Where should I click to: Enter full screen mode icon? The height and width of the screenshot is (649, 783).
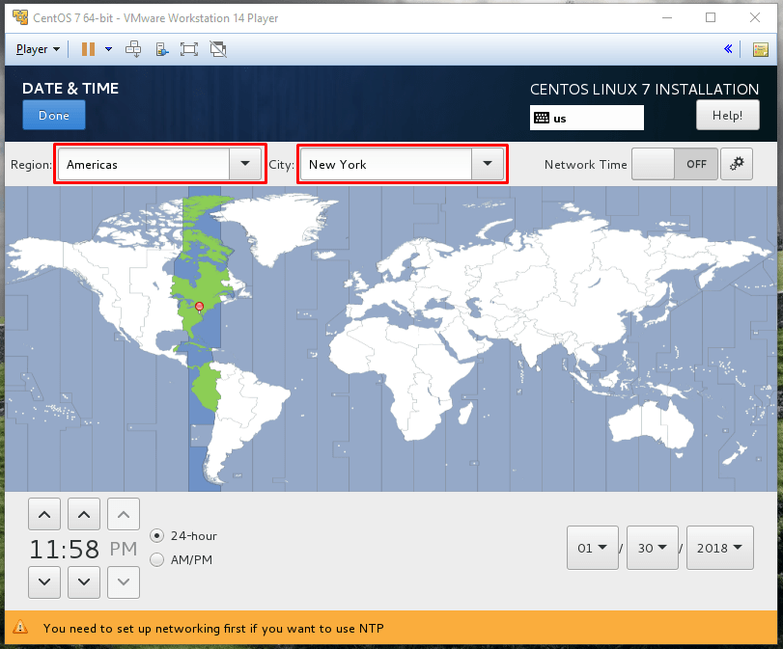189,49
